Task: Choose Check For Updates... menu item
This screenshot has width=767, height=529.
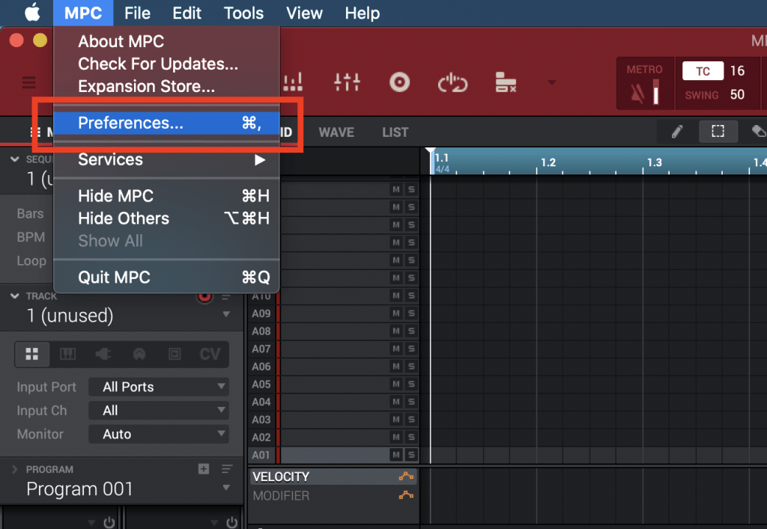Action: [166, 64]
